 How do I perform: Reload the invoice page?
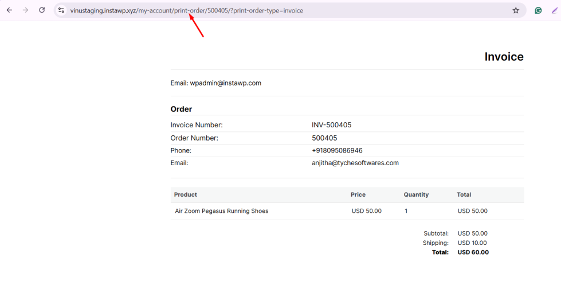42,10
